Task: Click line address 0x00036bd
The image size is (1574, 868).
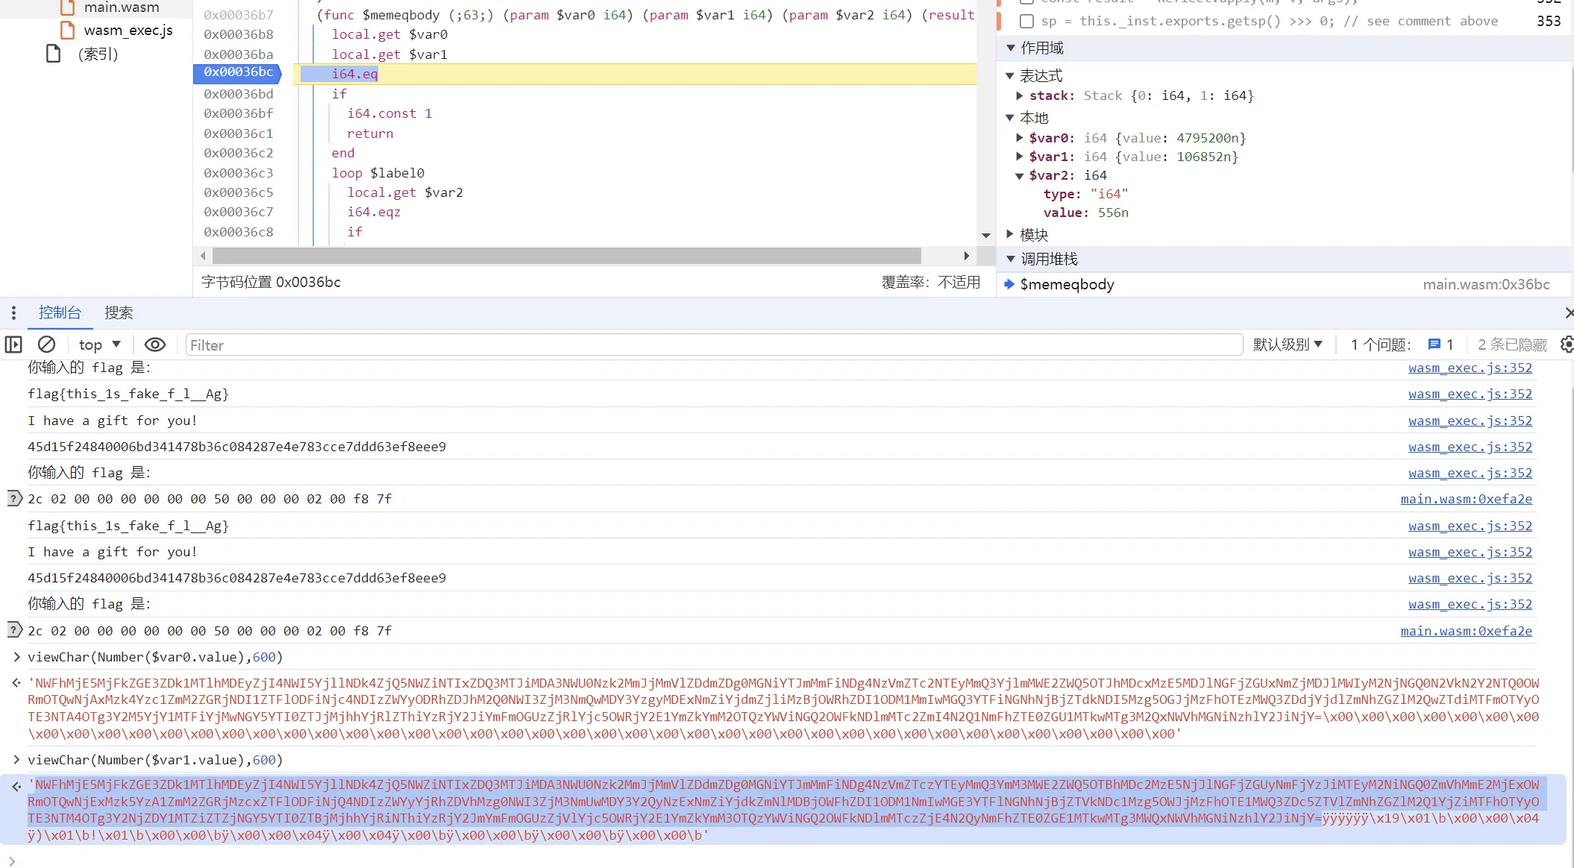Action: (x=238, y=94)
